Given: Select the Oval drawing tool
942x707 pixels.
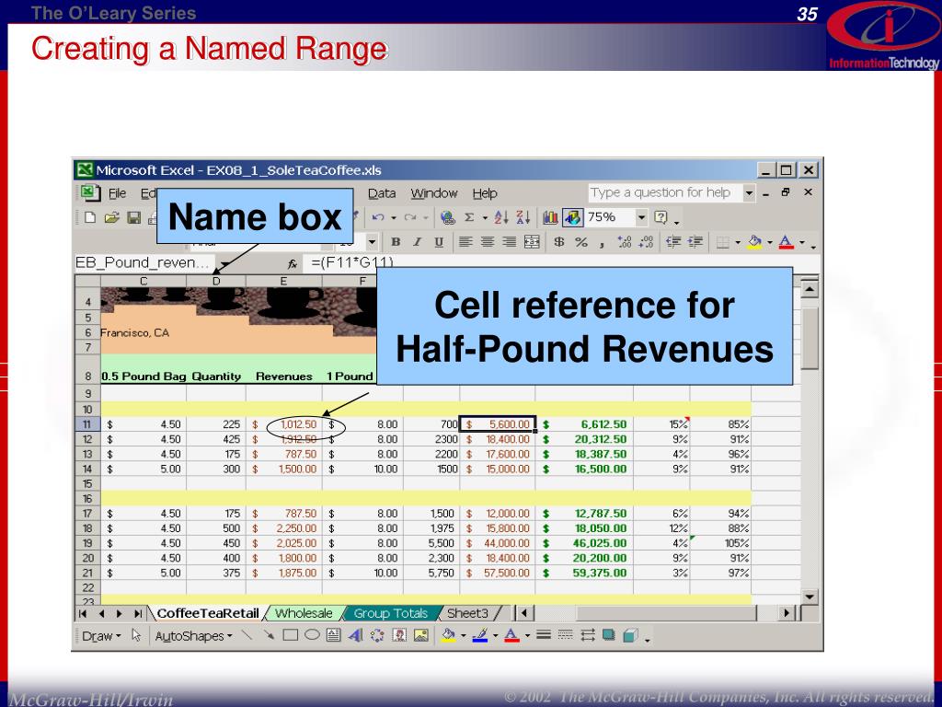Looking at the screenshot, I should [x=312, y=635].
